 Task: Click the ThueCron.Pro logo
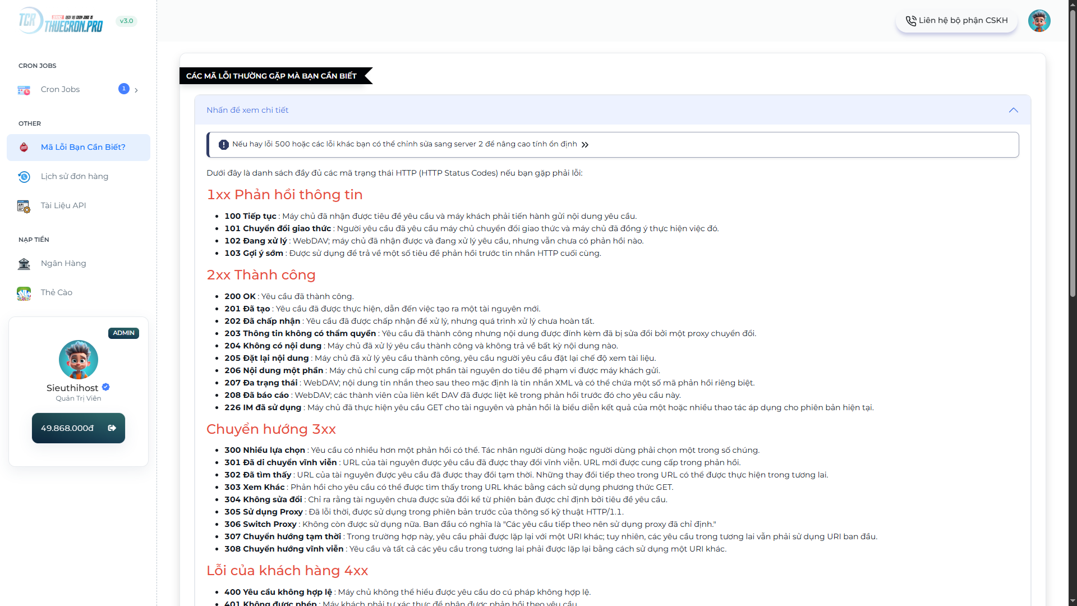61,21
